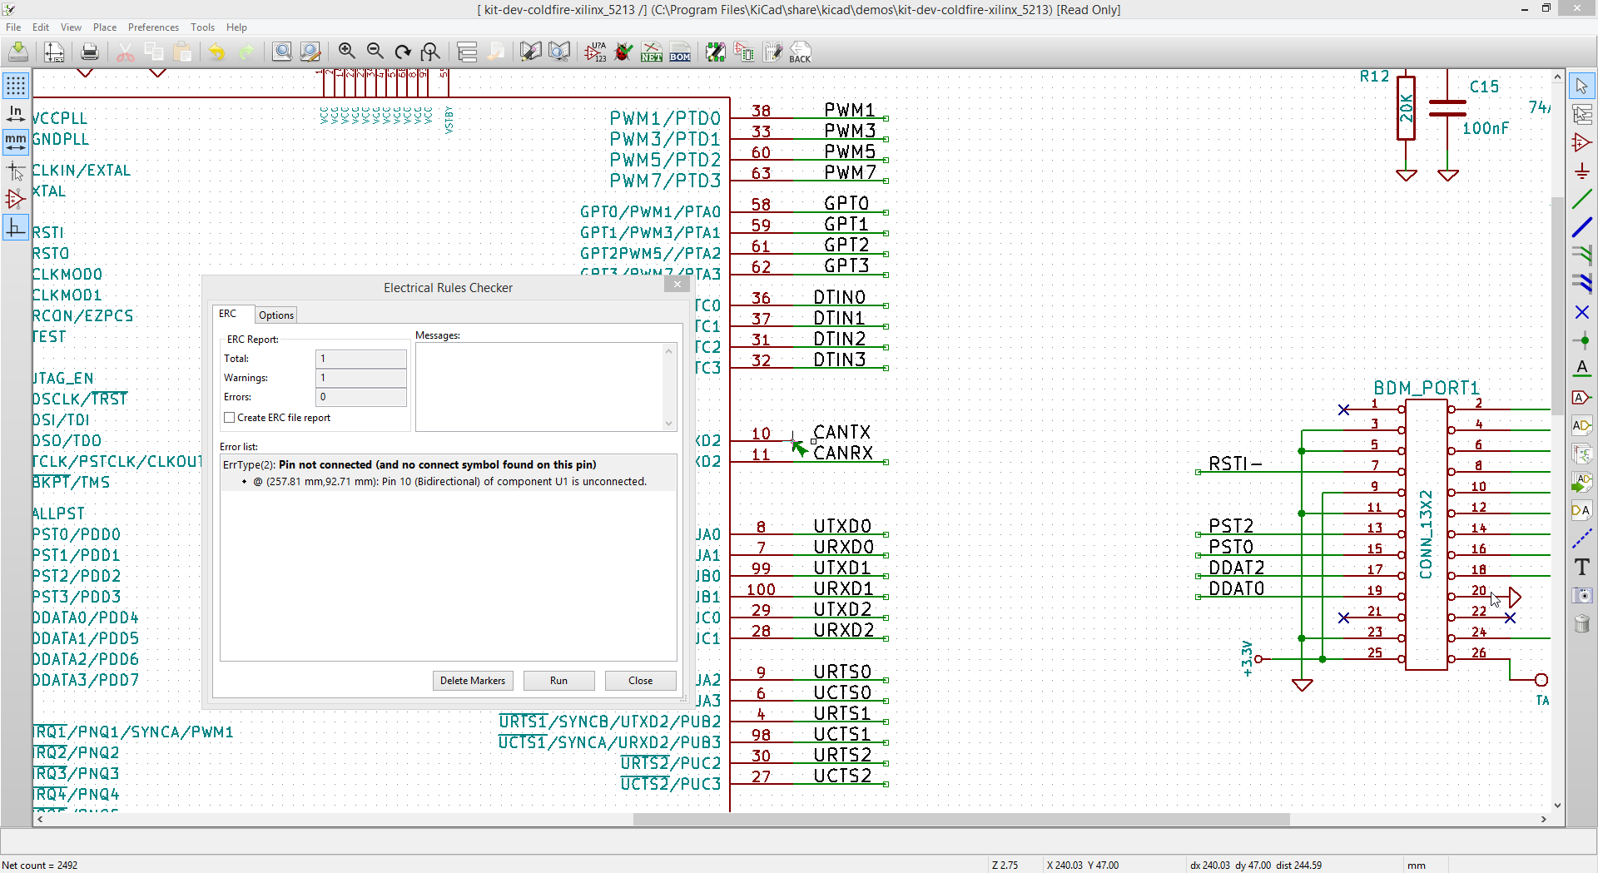Select the Delete item trash tool
The width and height of the screenshot is (1598, 873).
click(x=1582, y=624)
